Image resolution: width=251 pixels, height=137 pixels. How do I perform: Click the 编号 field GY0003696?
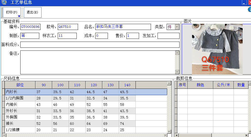[30, 27]
